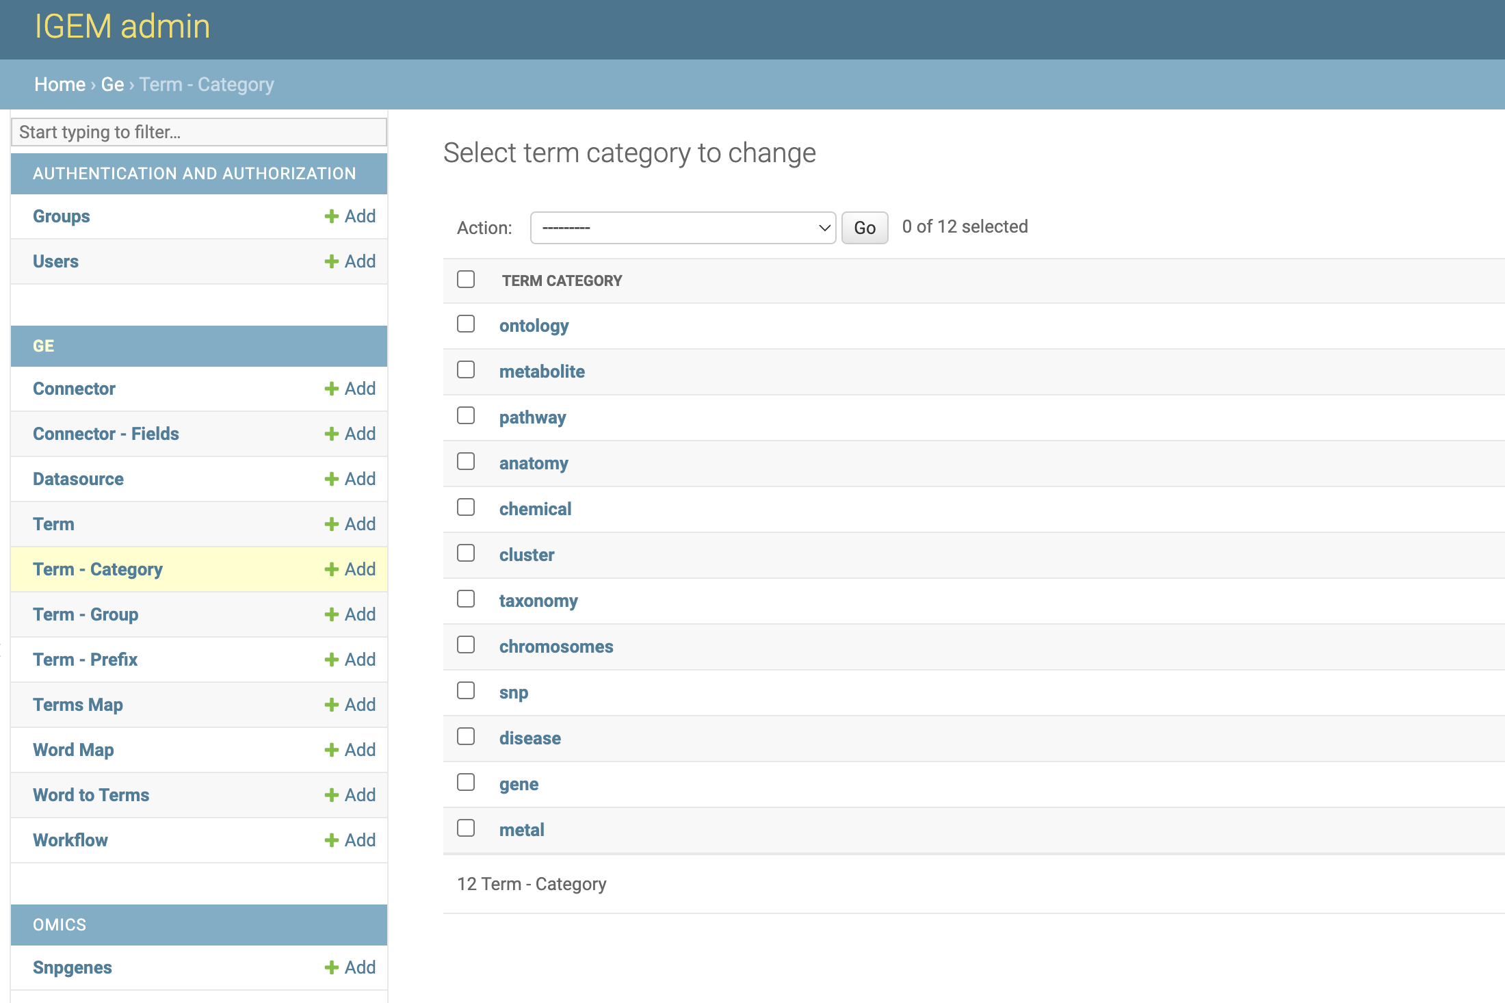Click the plus Add icon for Groups

tap(332, 216)
